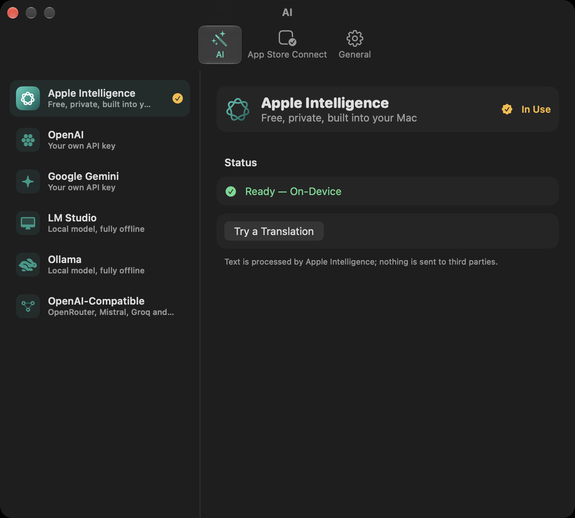Click the In Use seal badge icon

507,109
